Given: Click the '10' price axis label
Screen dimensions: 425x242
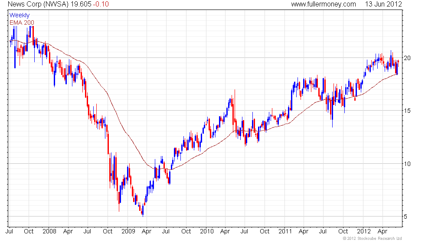Looking at the screenshot, I should pos(407,164).
